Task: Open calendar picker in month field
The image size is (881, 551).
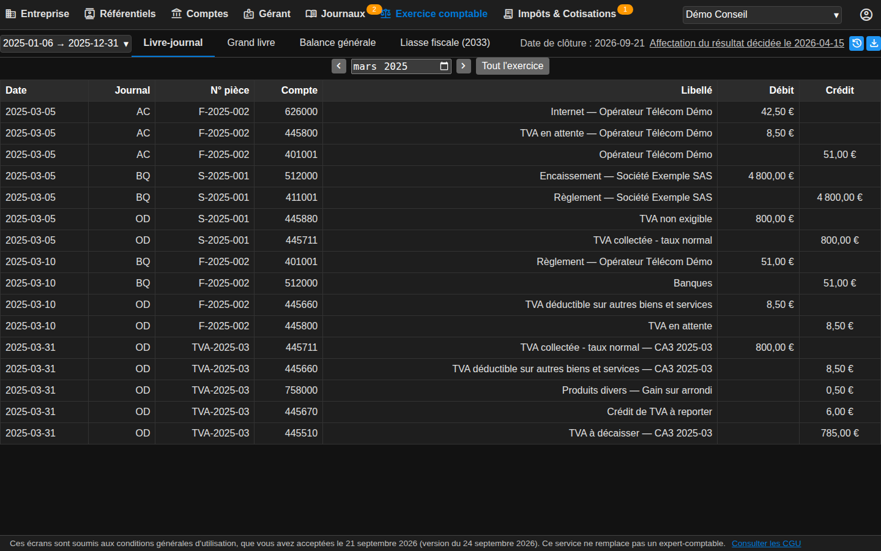Action: [x=444, y=66]
